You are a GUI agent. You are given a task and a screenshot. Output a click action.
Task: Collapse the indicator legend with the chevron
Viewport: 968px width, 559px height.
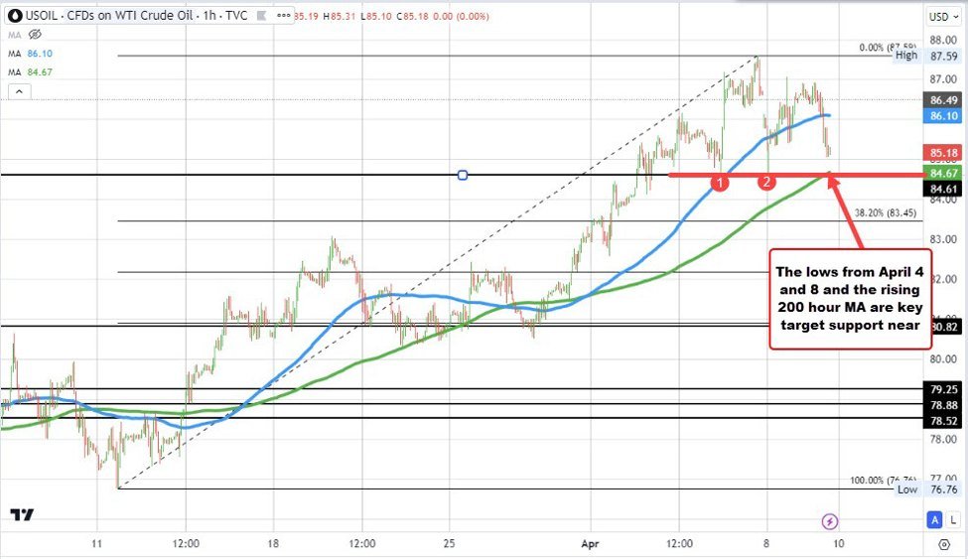tap(19, 91)
